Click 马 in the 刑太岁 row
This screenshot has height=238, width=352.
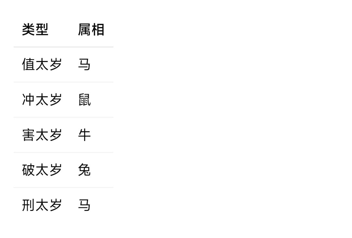84,205
